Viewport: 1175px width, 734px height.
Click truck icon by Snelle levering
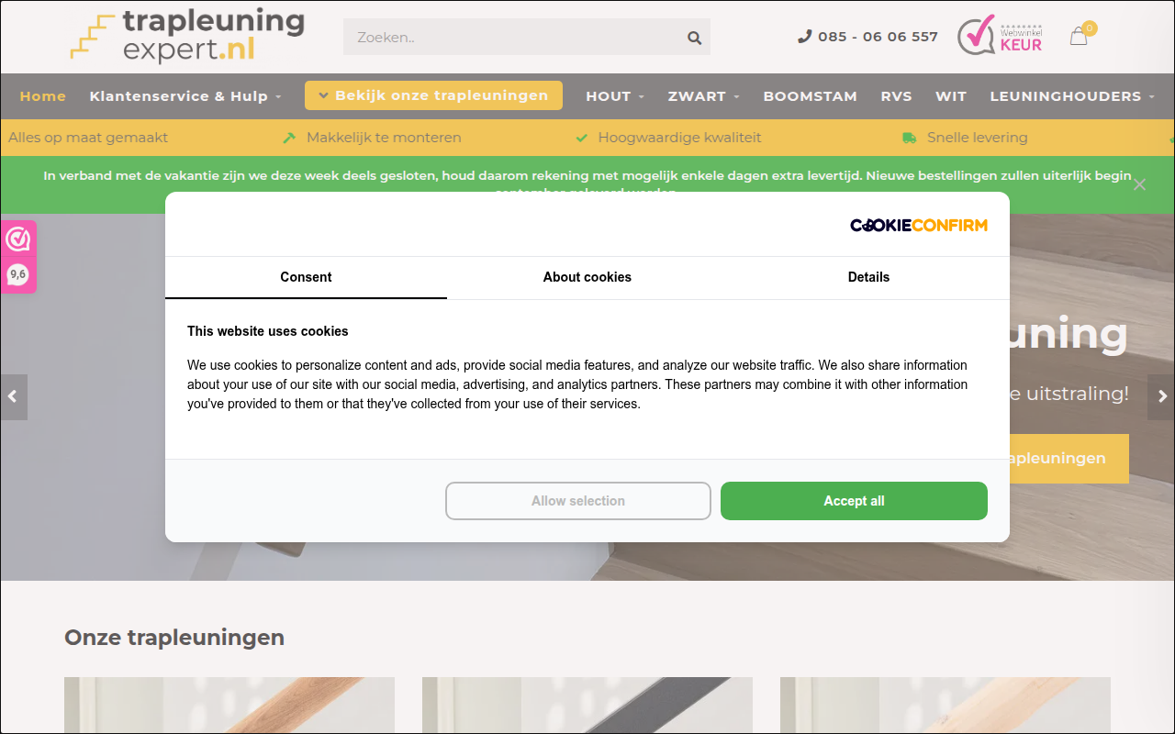point(910,138)
